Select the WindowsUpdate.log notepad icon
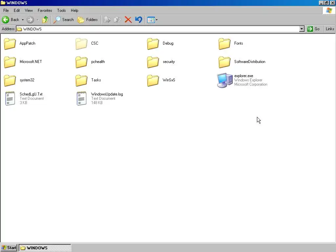 (82, 98)
